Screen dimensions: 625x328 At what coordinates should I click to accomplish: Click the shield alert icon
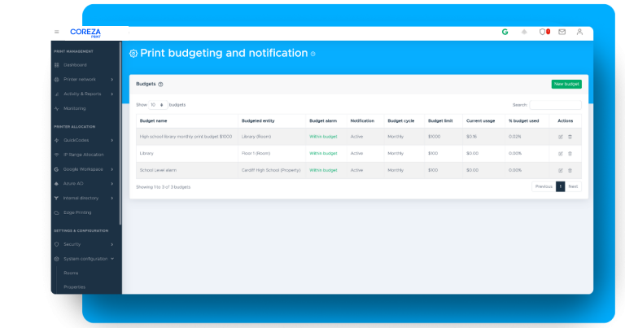544,32
